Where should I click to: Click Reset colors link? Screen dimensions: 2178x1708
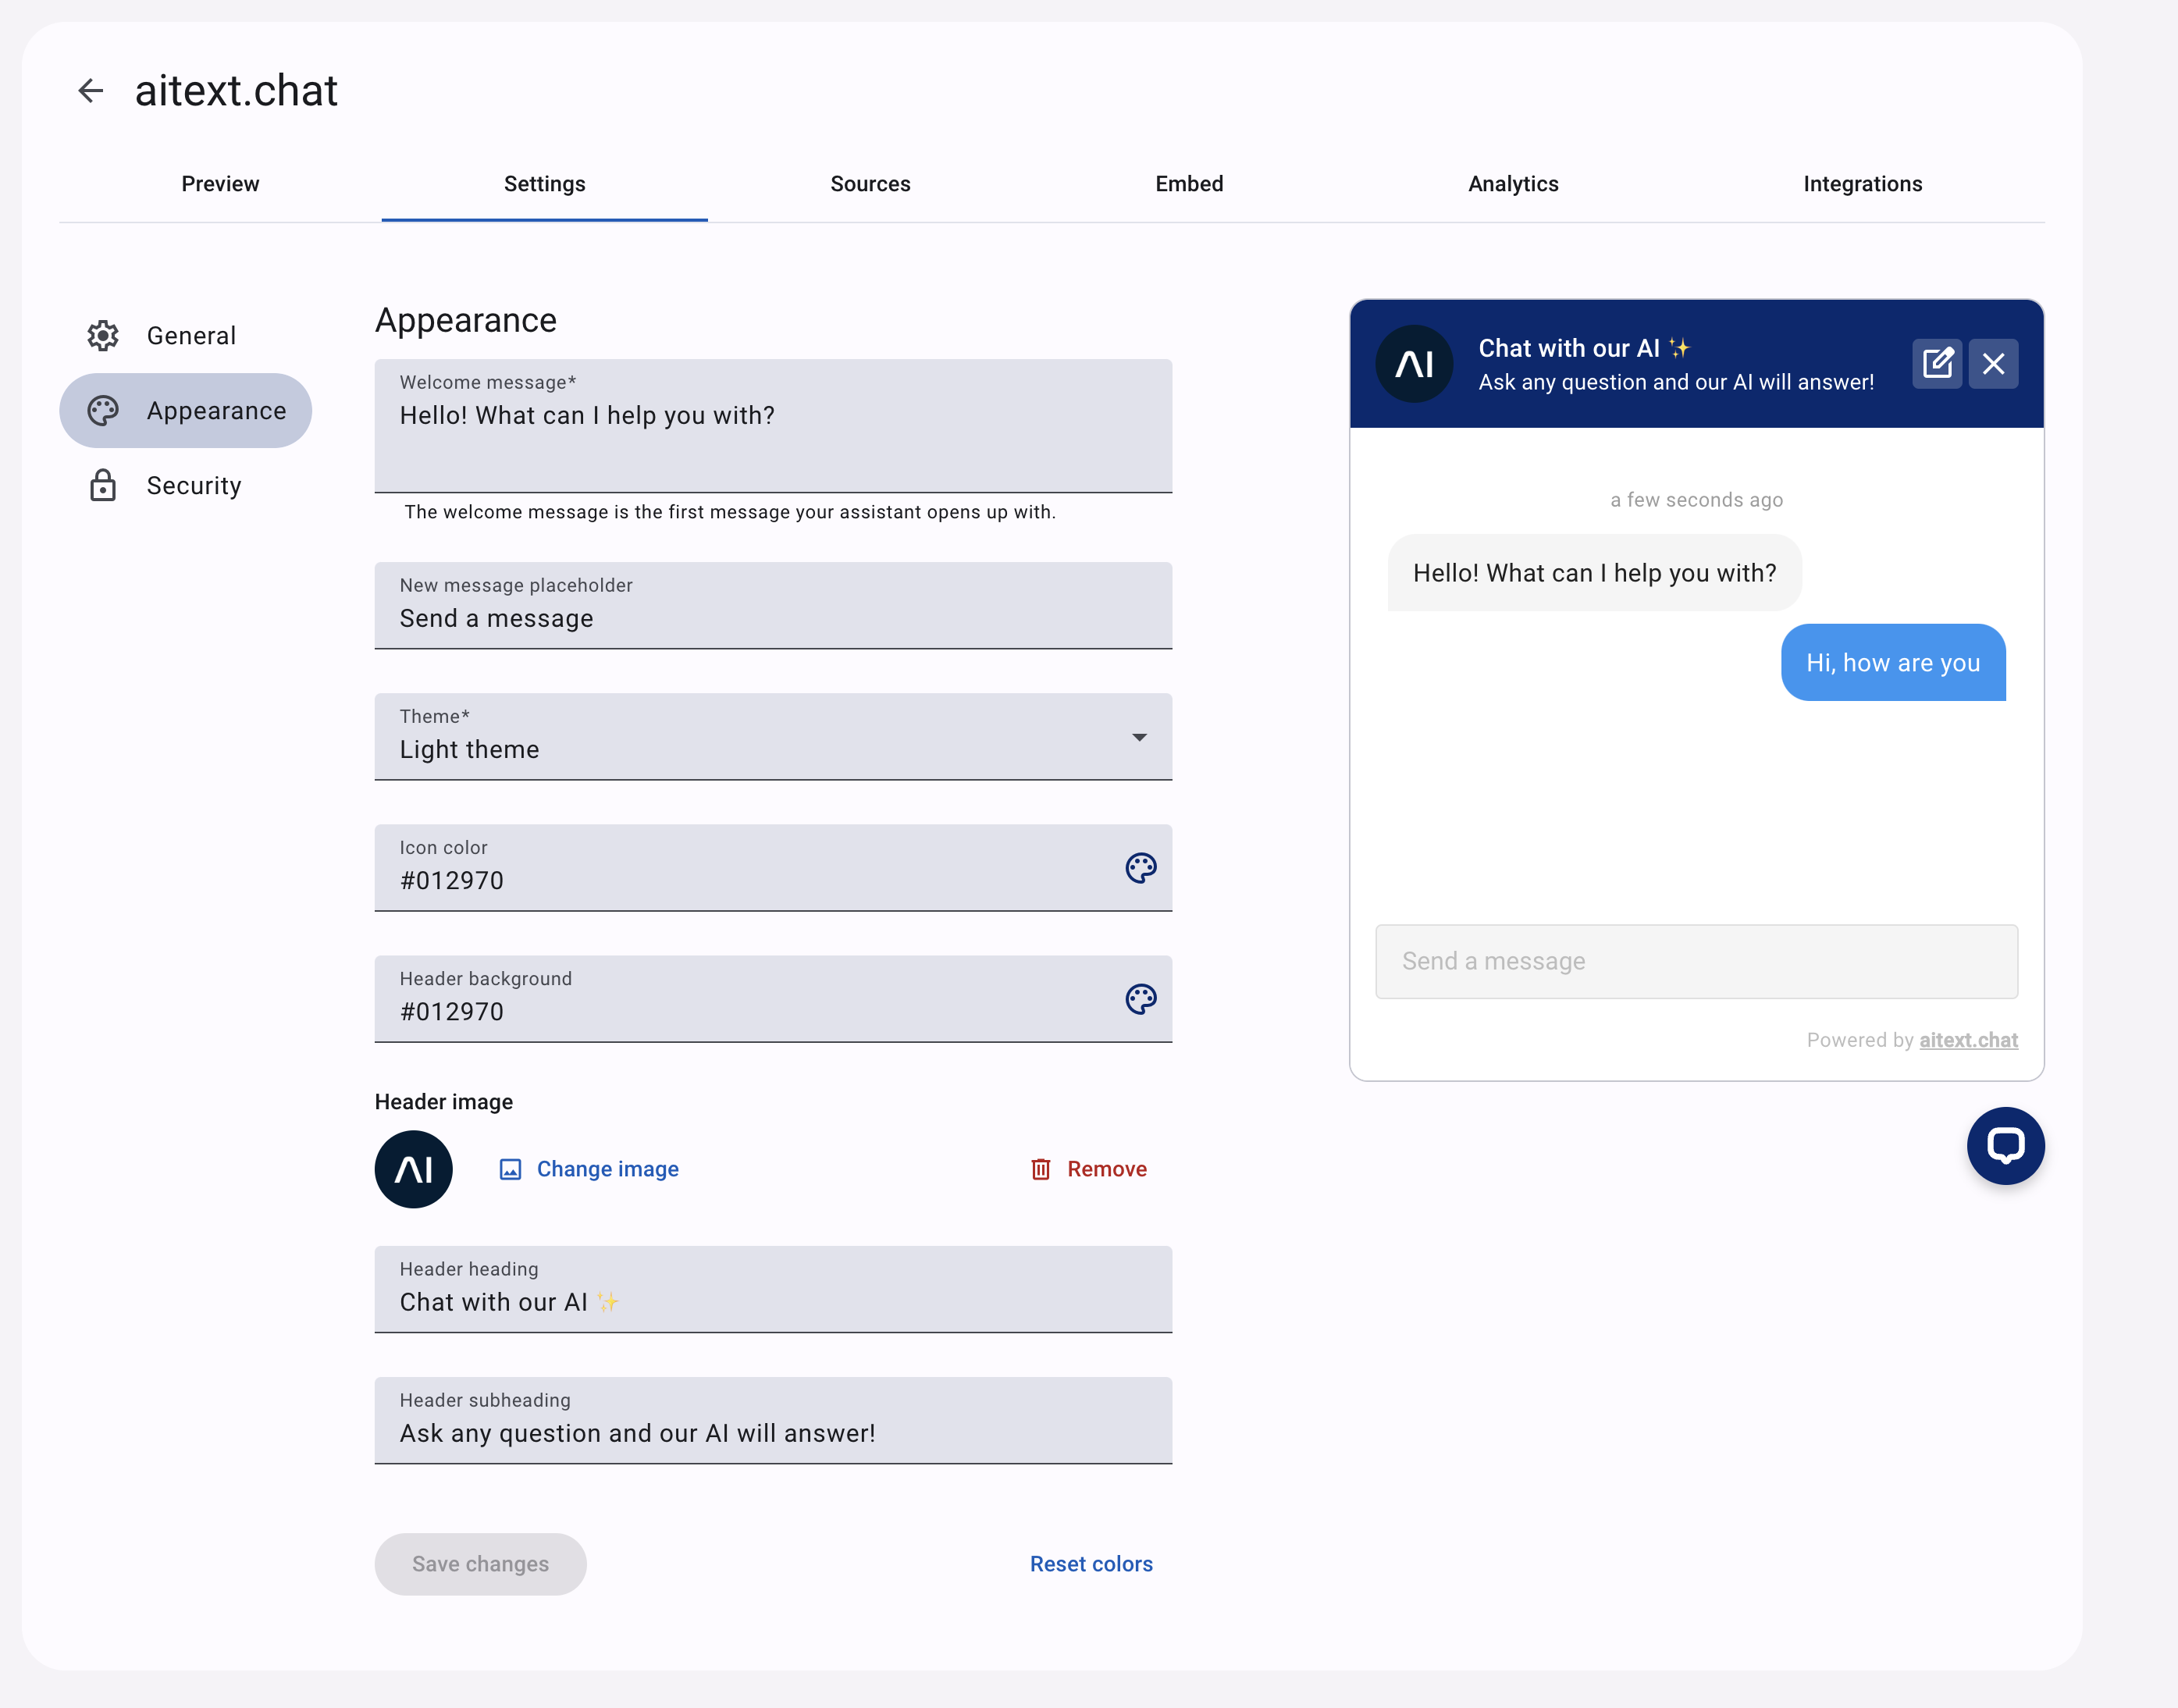1091,1563
